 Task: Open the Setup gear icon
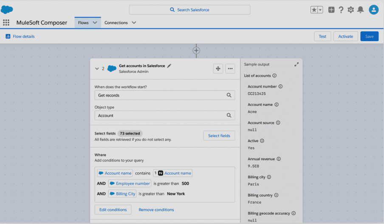pos(351,10)
